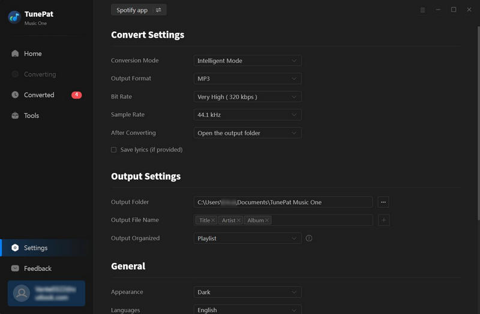The width and height of the screenshot is (480, 314).
Task: Expand the Sample Rate dropdown
Action: [x=247, y=114]
